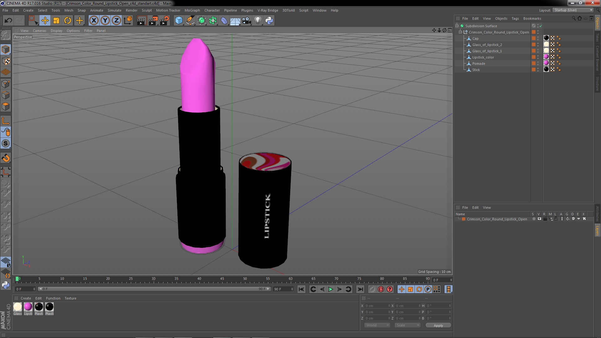Open the viewport Cameras menu
Screen dimensions: 601x338
[x=39, y=31]
